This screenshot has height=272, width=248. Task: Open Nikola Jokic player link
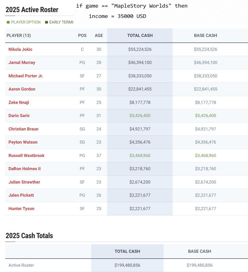[x=20, y=49]
